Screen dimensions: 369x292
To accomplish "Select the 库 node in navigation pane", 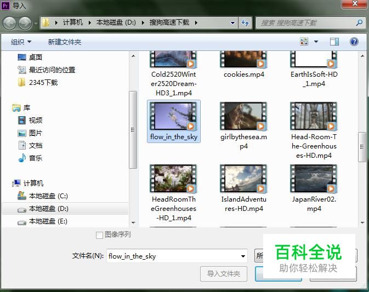I will click(21, 108).
